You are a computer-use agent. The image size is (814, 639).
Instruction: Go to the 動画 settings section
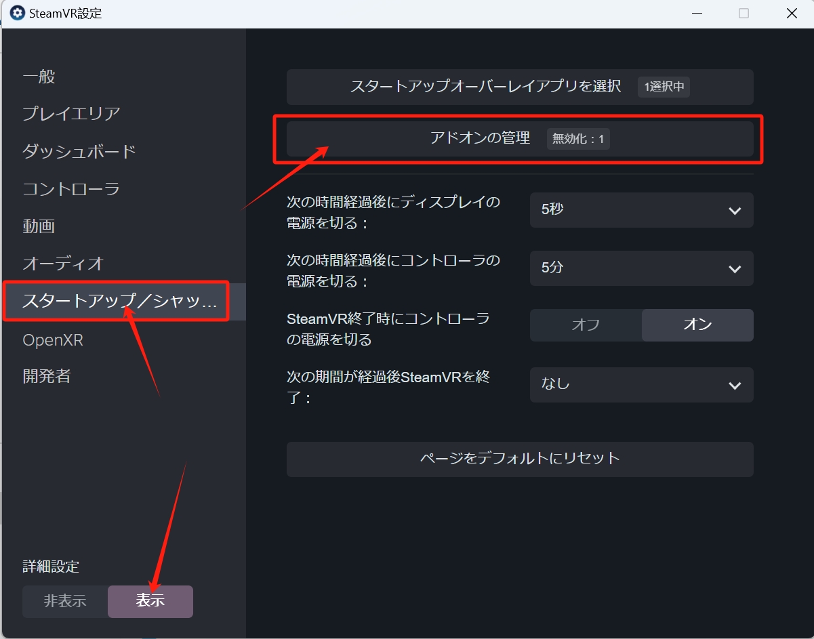(39, 226)
